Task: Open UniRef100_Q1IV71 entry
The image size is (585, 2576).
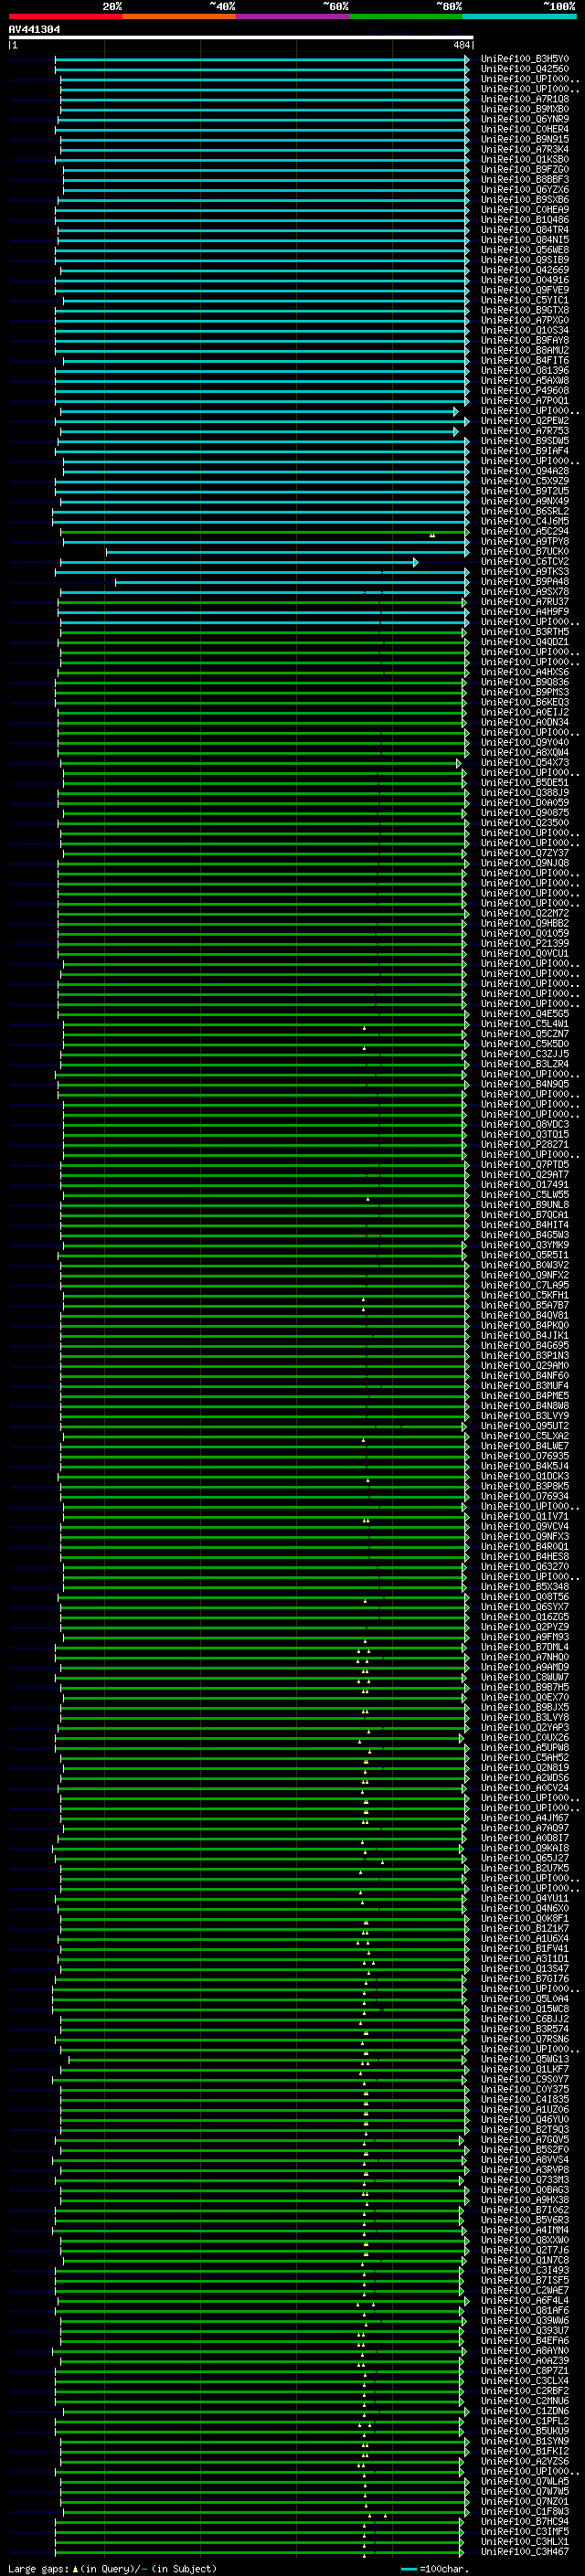Action: pos(524,1516)
